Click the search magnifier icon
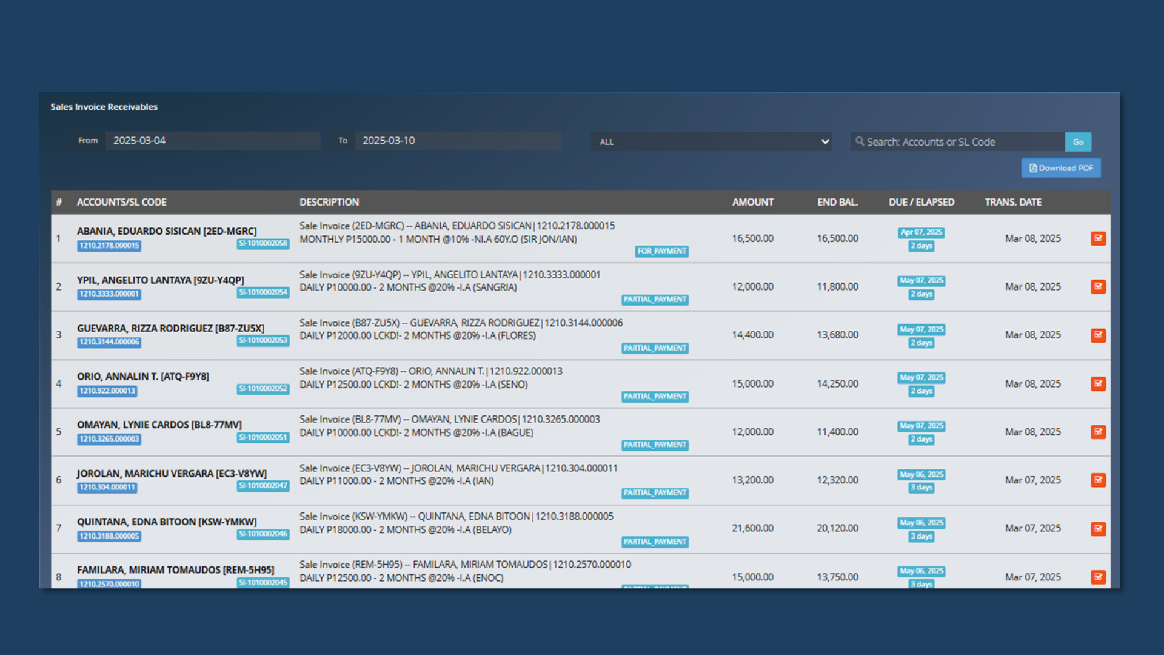This screenshot has height=655, width=1164. pos(859,141)
